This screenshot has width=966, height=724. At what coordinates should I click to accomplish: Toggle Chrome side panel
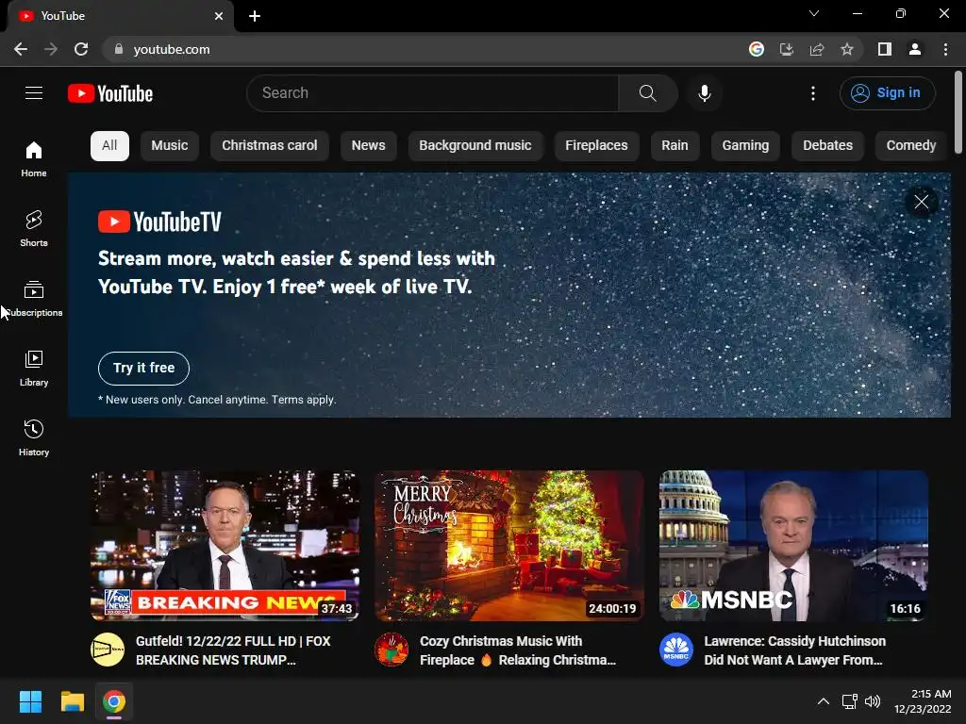tap(885, 49)
